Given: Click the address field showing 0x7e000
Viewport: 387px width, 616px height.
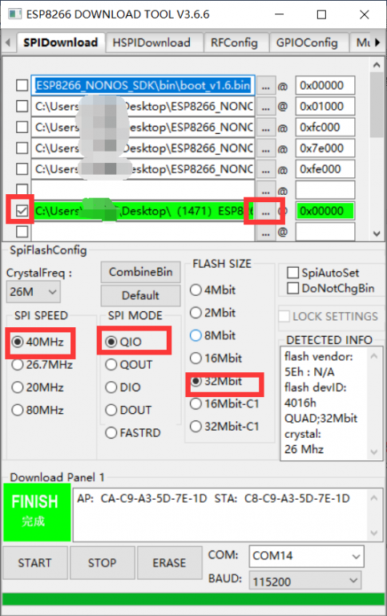Looking at the screenshot, I should [325, 148].
